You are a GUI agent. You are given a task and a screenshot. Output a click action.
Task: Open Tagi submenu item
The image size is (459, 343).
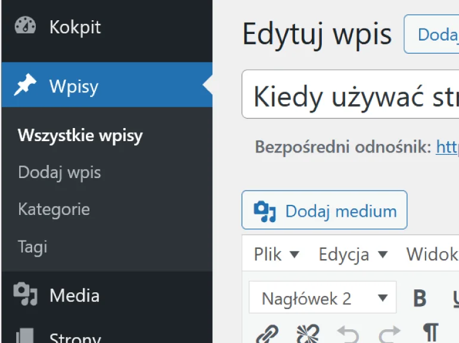point(33,247)
